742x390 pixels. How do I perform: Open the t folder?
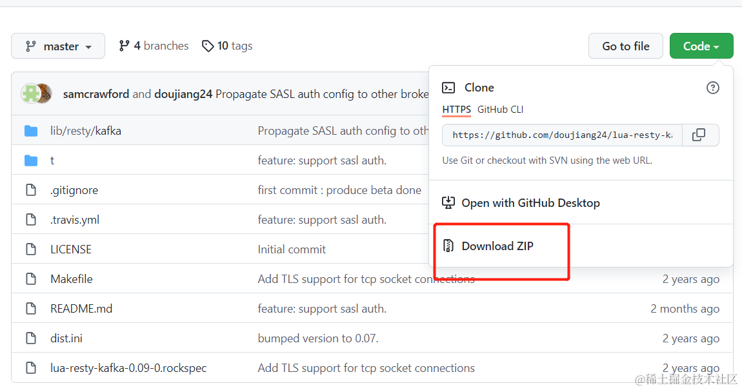52,161
